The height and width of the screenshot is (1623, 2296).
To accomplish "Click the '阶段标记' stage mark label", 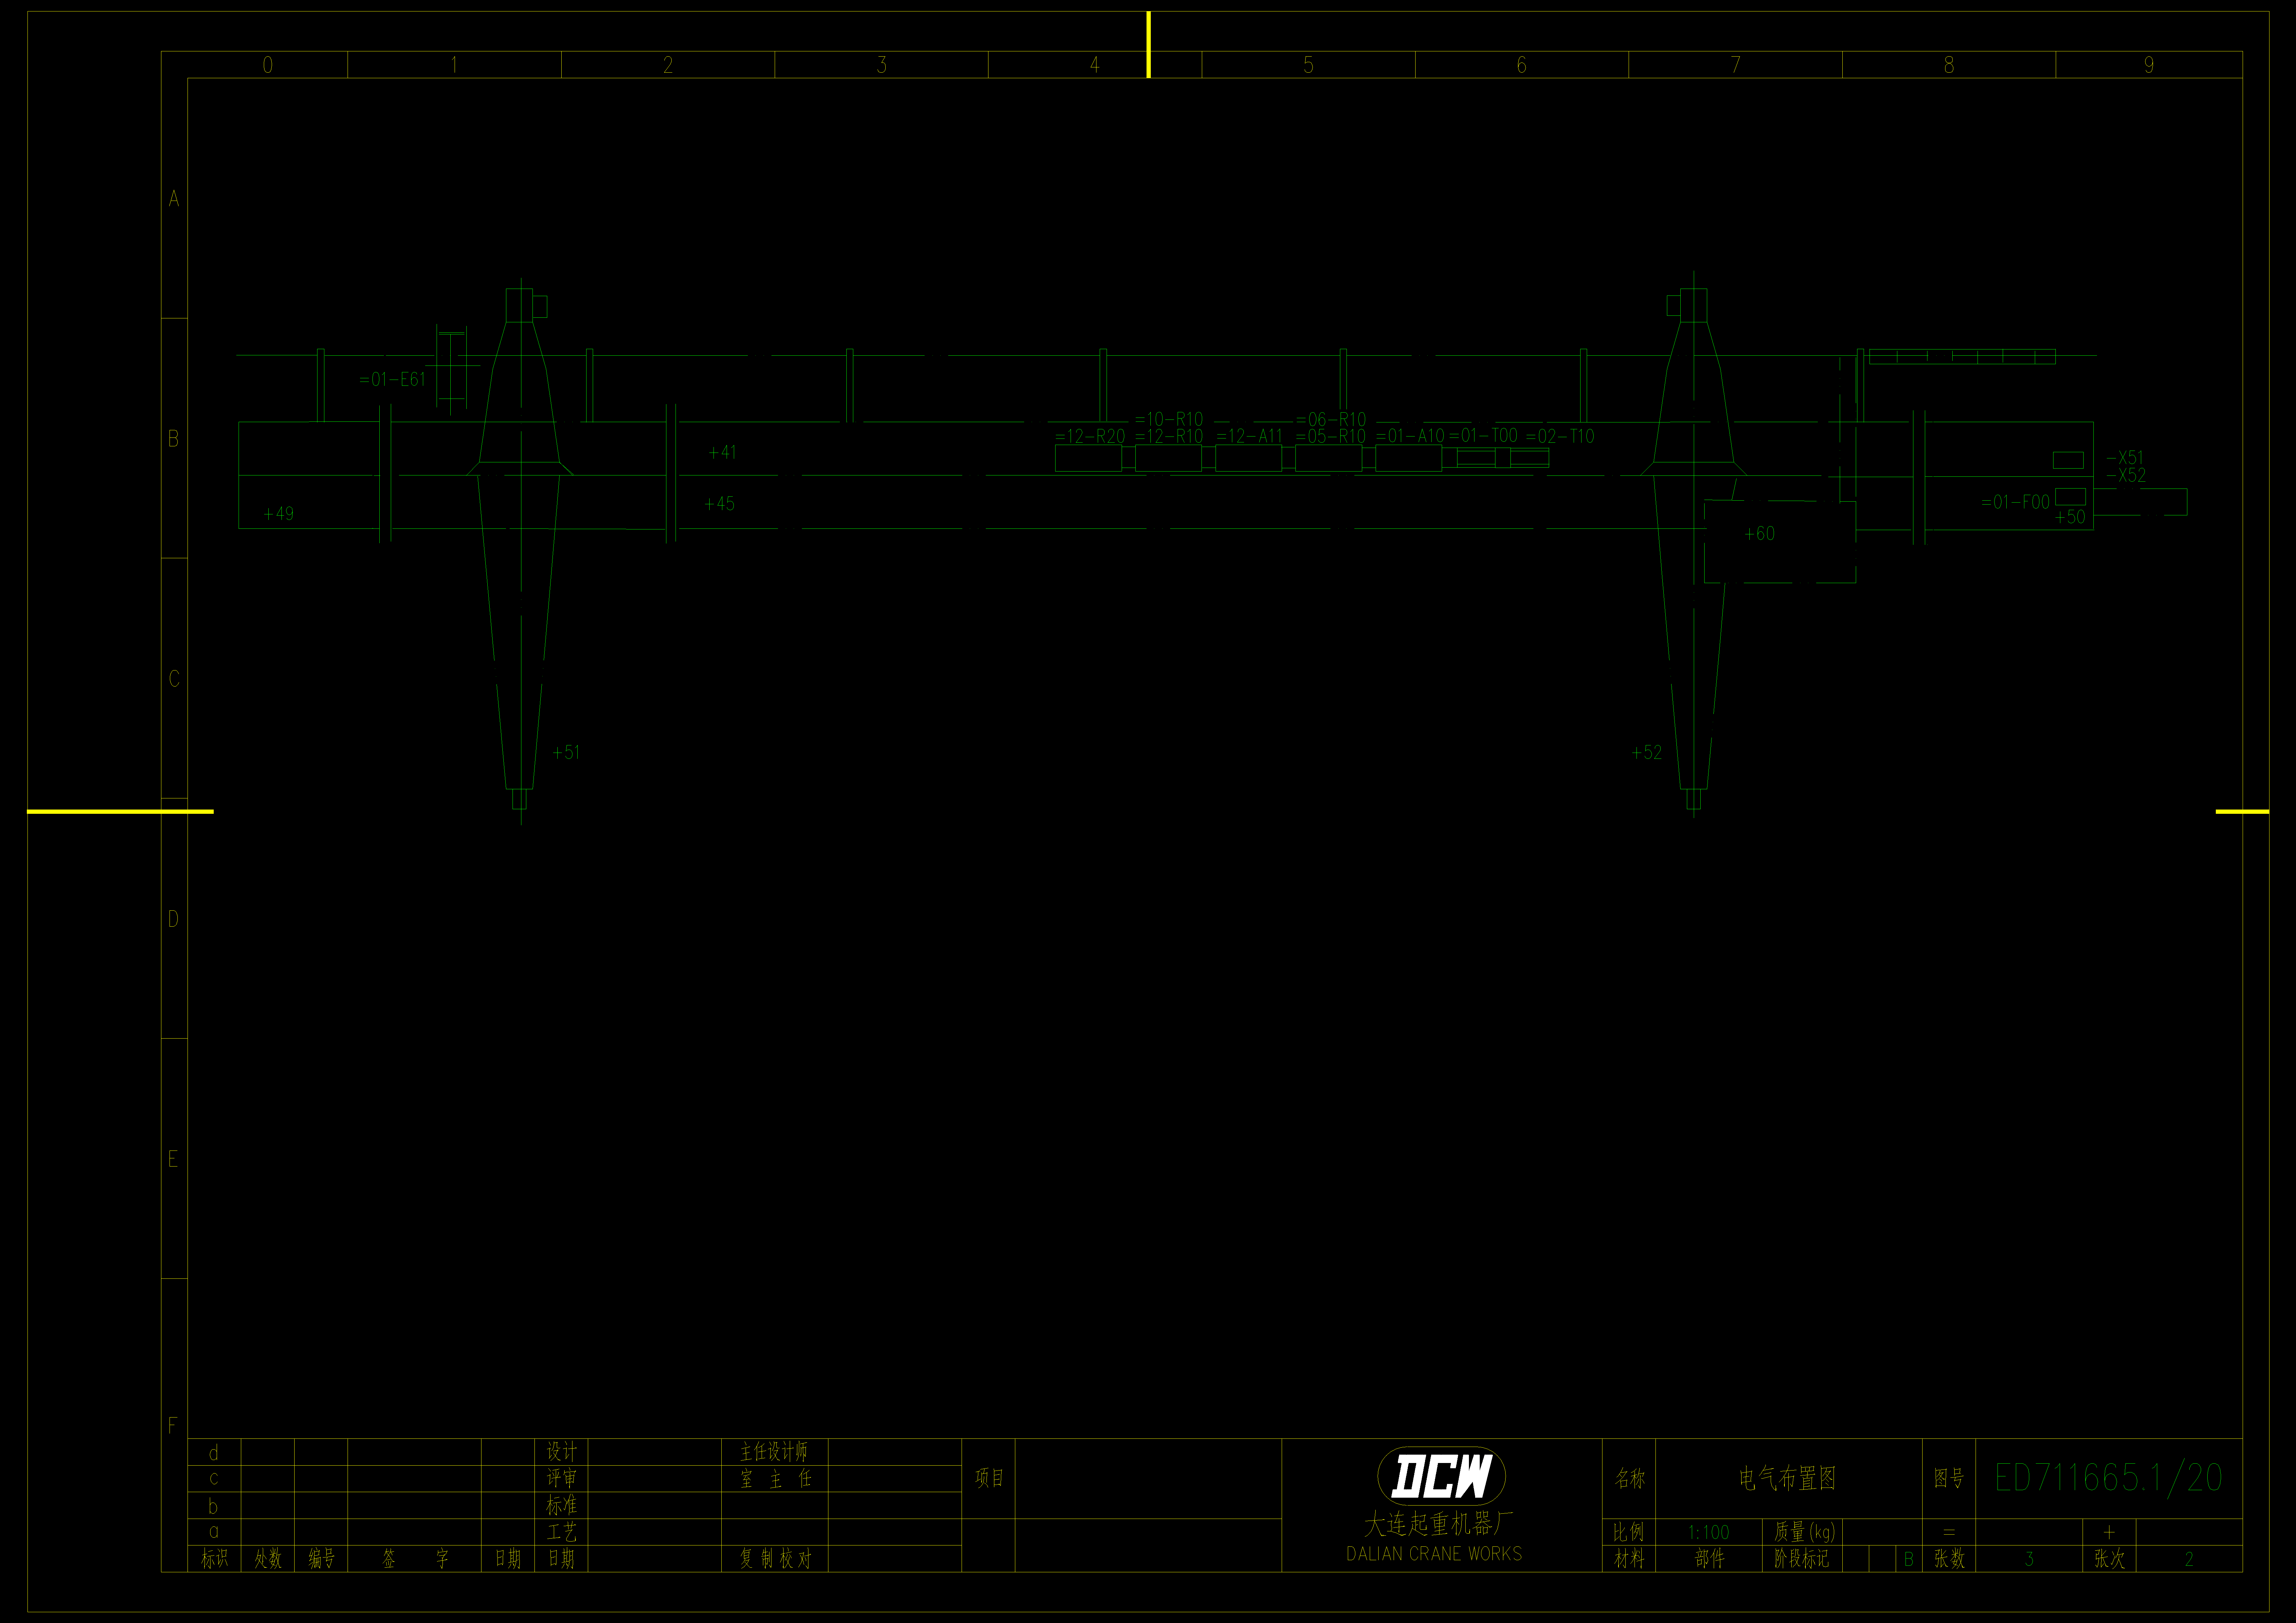I will pos(1801,1559).
